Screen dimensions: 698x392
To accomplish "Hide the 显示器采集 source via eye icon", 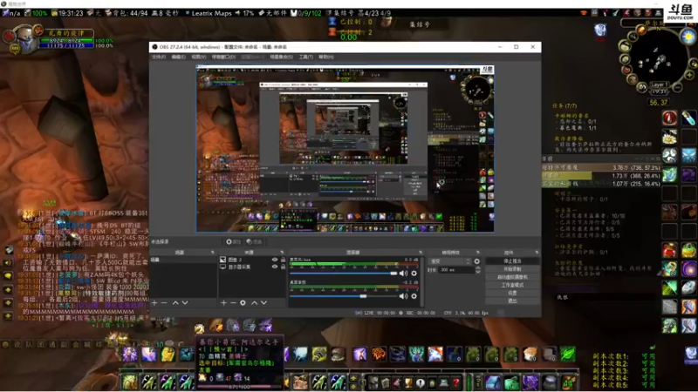I will point(275,267).
